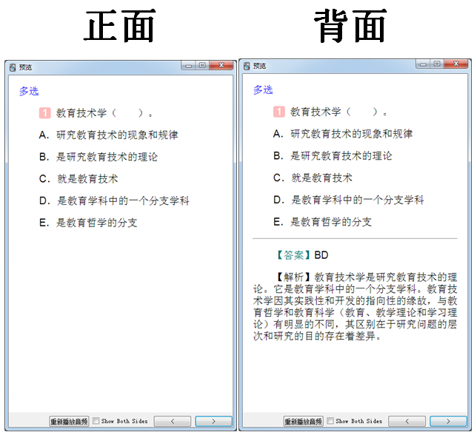474x432 pixels.
Task: Select option A 研究教育技术的现象和规律 in back window
Action: [x=343, y=134]
